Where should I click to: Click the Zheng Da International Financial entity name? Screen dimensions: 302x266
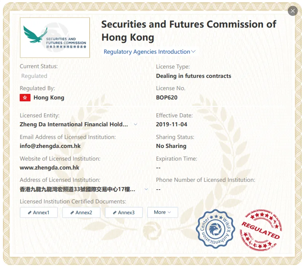pos(74,124)
